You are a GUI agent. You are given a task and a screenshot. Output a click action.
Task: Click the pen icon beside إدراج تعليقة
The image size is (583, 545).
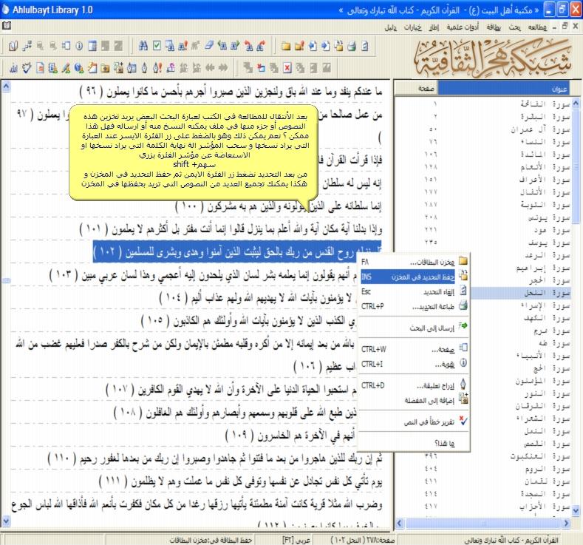pos(463,385)
